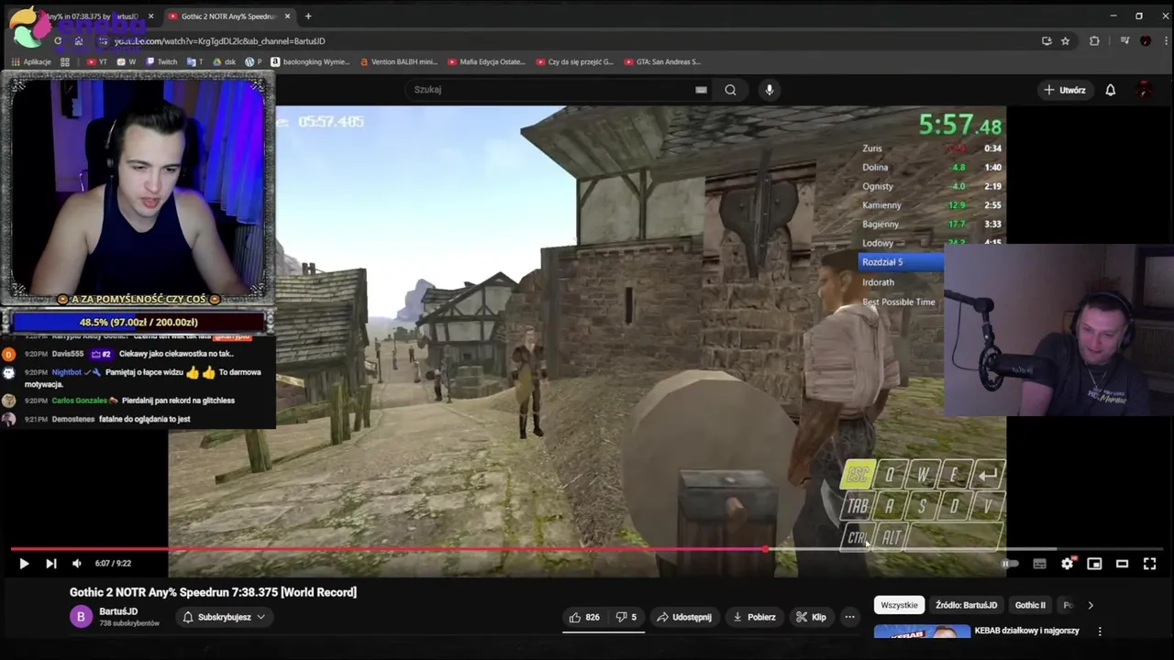Select the Gothic II filter chip
The image size is (1174, 660).
click(x=1030, y=605)
